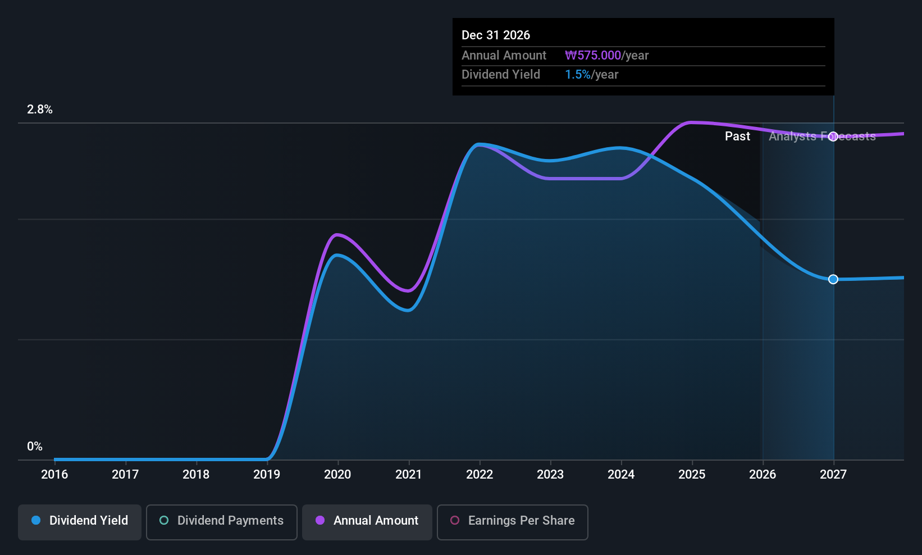Click the purple Annual Amount legend dot
Viewport: 922px width, 555px height.
320,521
